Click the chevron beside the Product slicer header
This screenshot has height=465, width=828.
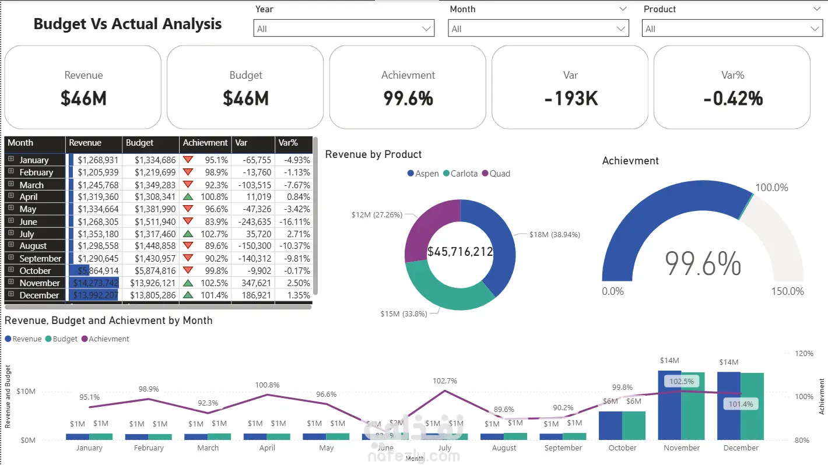coord(817,9)
